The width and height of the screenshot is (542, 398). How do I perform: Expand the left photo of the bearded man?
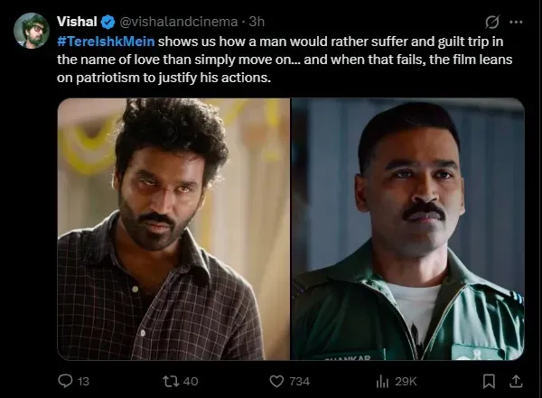tap(173, 228)
